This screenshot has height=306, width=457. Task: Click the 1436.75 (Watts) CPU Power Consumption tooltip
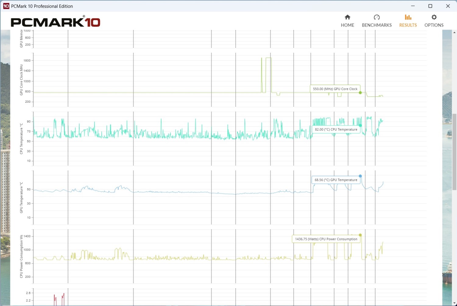point(326,239)
